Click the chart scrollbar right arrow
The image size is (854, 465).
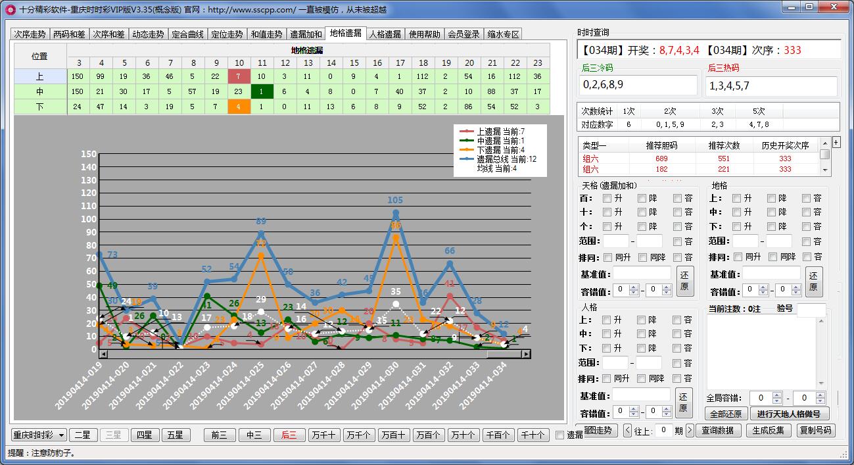[526, 354]
